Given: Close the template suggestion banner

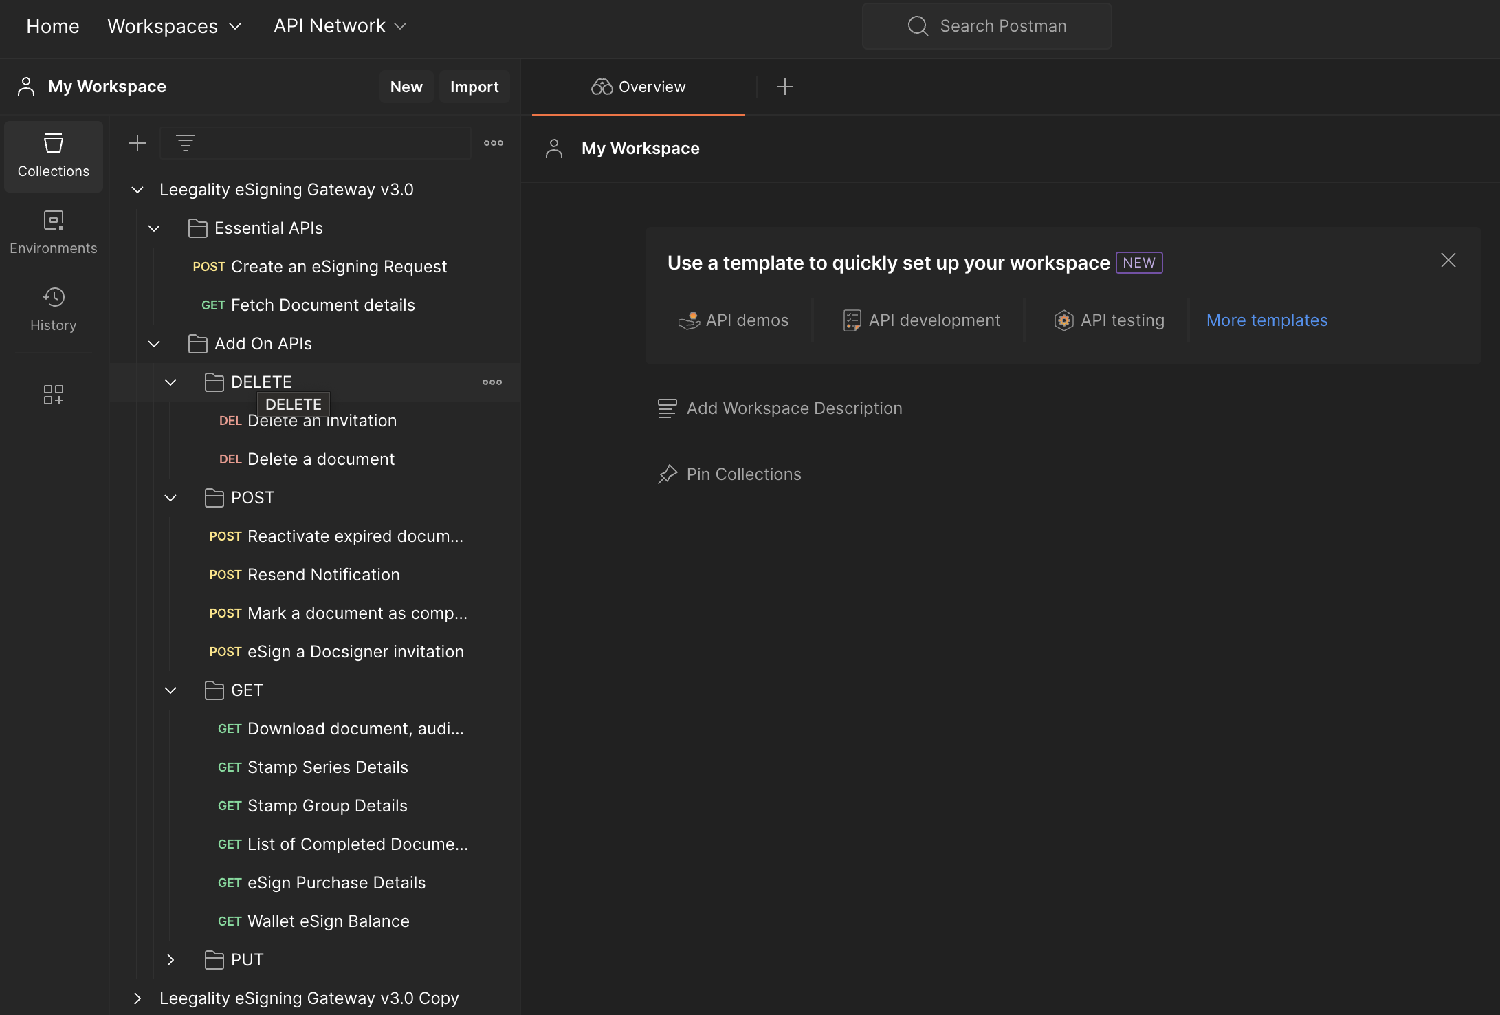Looking at the screenshot, I should click(1448, 260).
